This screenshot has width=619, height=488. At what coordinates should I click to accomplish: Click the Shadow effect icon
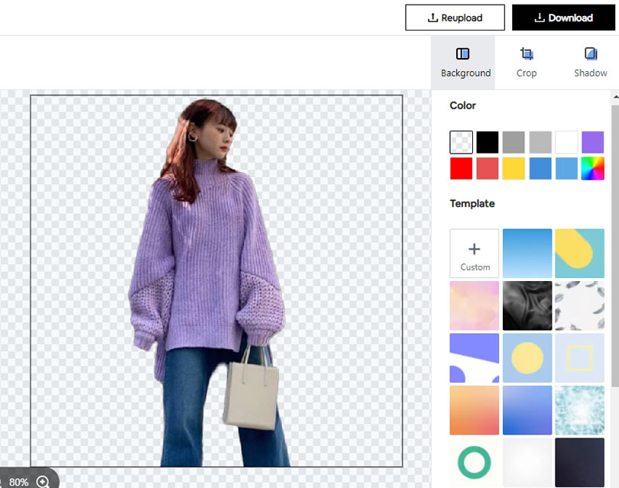[x=591, y=53]
